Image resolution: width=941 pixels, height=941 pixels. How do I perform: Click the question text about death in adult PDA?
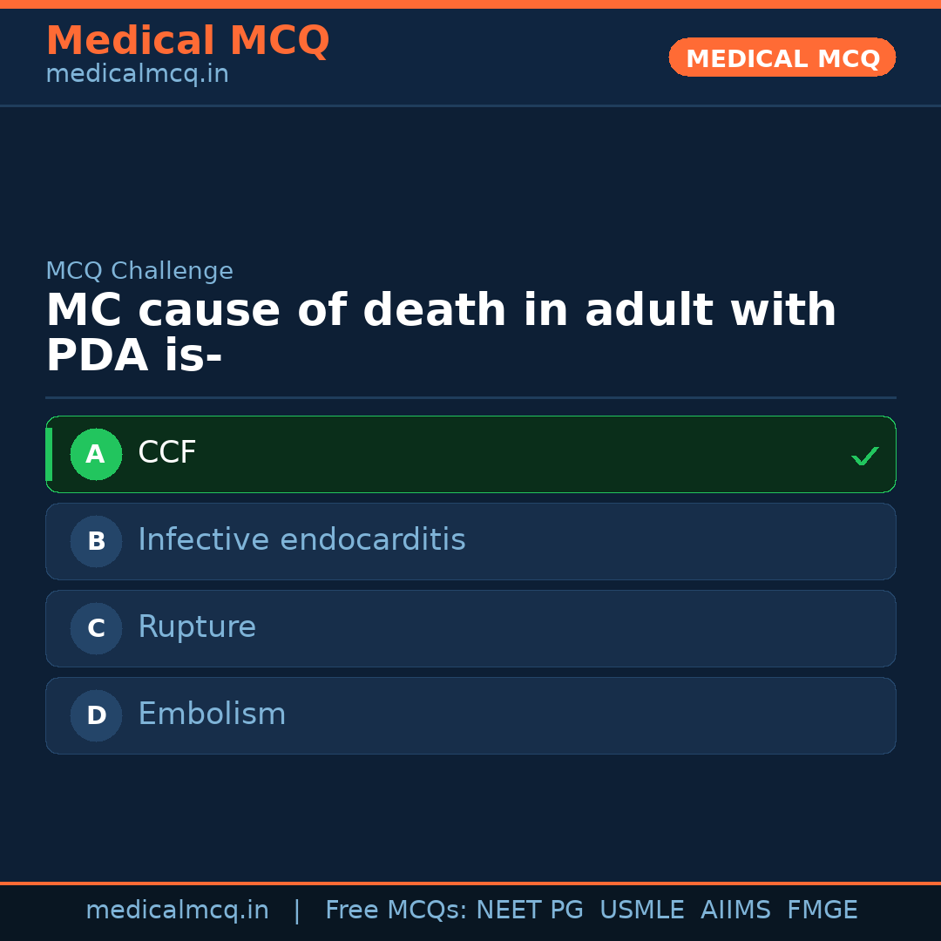point(441,331)
